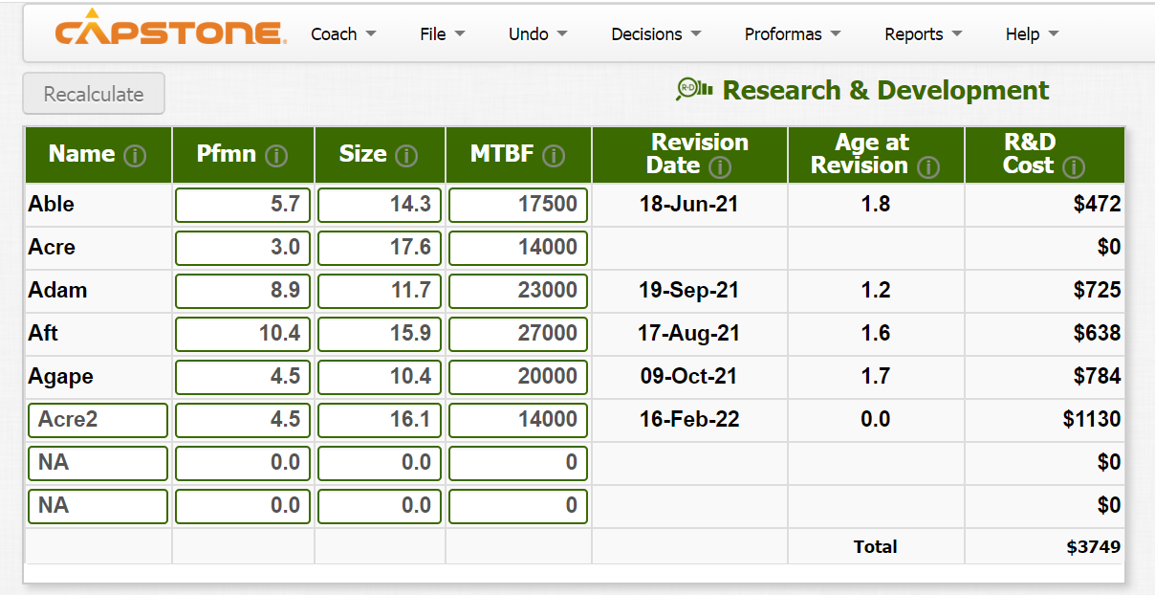Expand the Undo menu

coord(538,33)
